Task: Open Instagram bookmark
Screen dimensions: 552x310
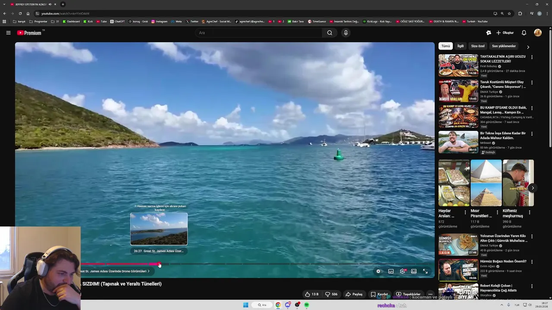Action: click(x=159, y=22)
